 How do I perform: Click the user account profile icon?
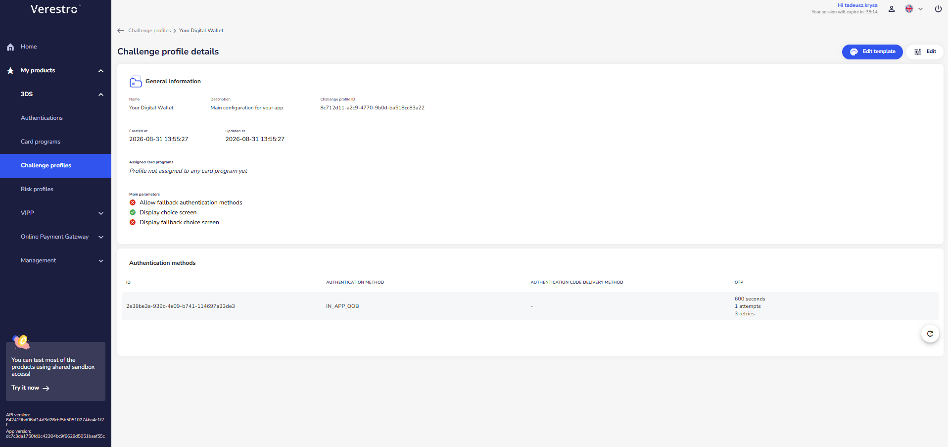point(892,9)
